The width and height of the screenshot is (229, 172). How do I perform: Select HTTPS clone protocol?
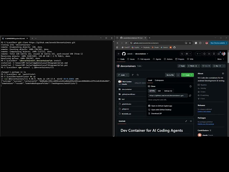pyautogui.click(x=152, y=91)
